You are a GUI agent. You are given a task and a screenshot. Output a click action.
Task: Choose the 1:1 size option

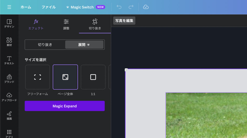[x=93, y=77]
